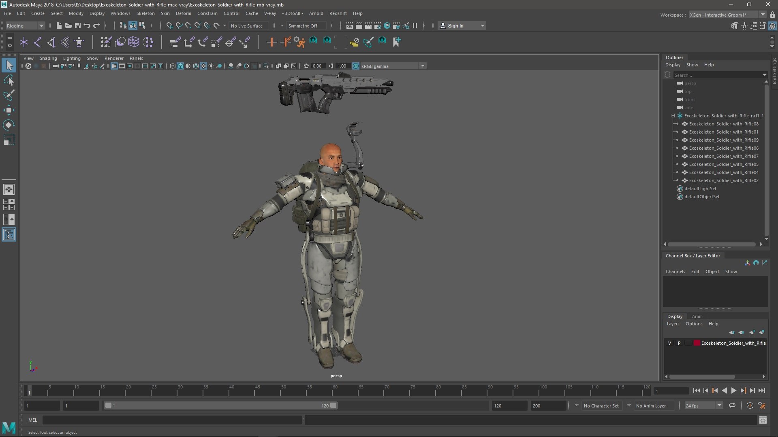Click the Open Scene folder icon
The image size is (778, 437).
tap(68, 25)
